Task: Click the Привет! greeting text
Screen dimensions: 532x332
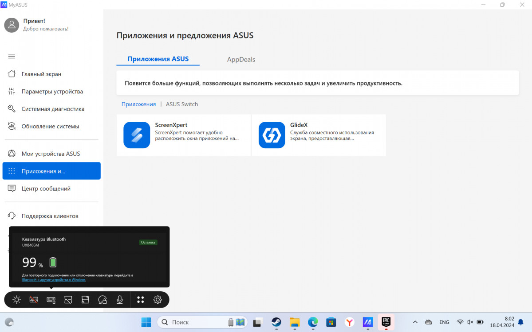Action: (x=34, y=21)
